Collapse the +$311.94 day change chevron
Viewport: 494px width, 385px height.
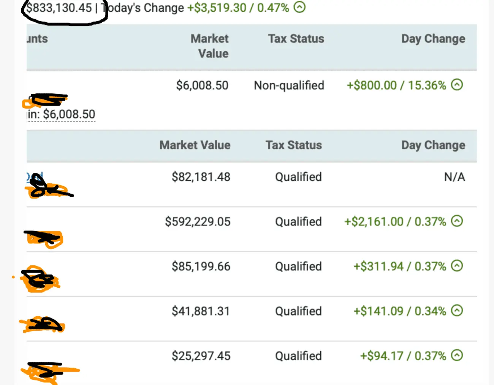[x=457, y=266]
